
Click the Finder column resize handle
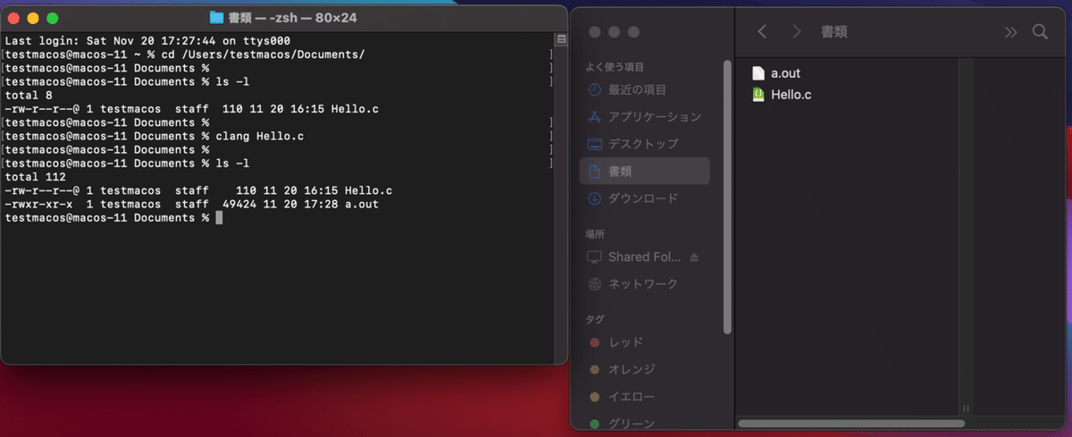click(x=966, y=408)
